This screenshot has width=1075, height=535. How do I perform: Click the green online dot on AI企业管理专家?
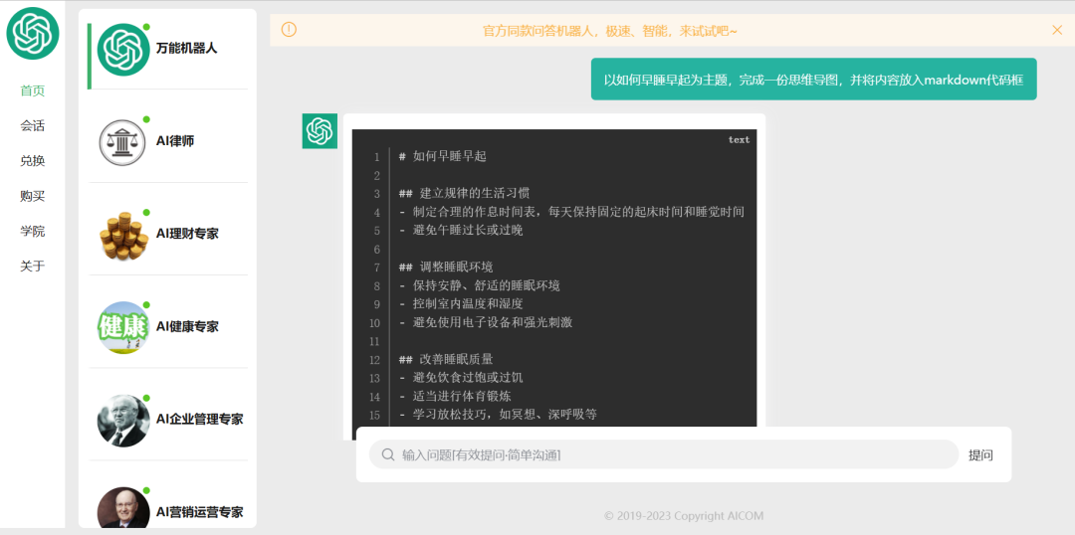(146, 398)
